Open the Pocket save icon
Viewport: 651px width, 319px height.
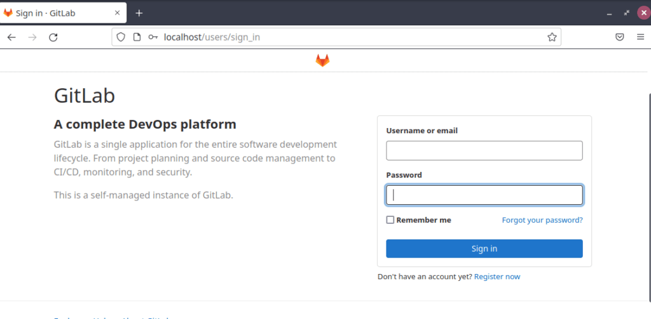pyautogui.click(x=619, y=37)
